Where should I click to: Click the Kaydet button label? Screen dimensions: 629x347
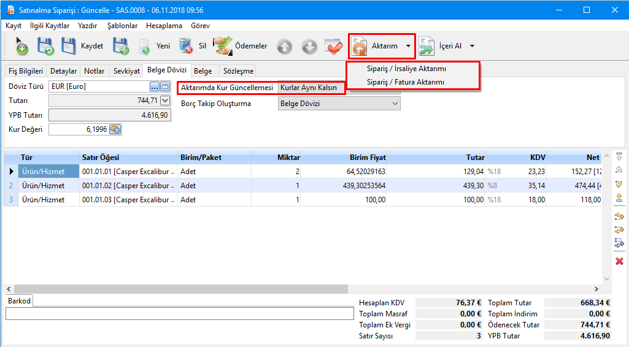[x=92, y=46]
